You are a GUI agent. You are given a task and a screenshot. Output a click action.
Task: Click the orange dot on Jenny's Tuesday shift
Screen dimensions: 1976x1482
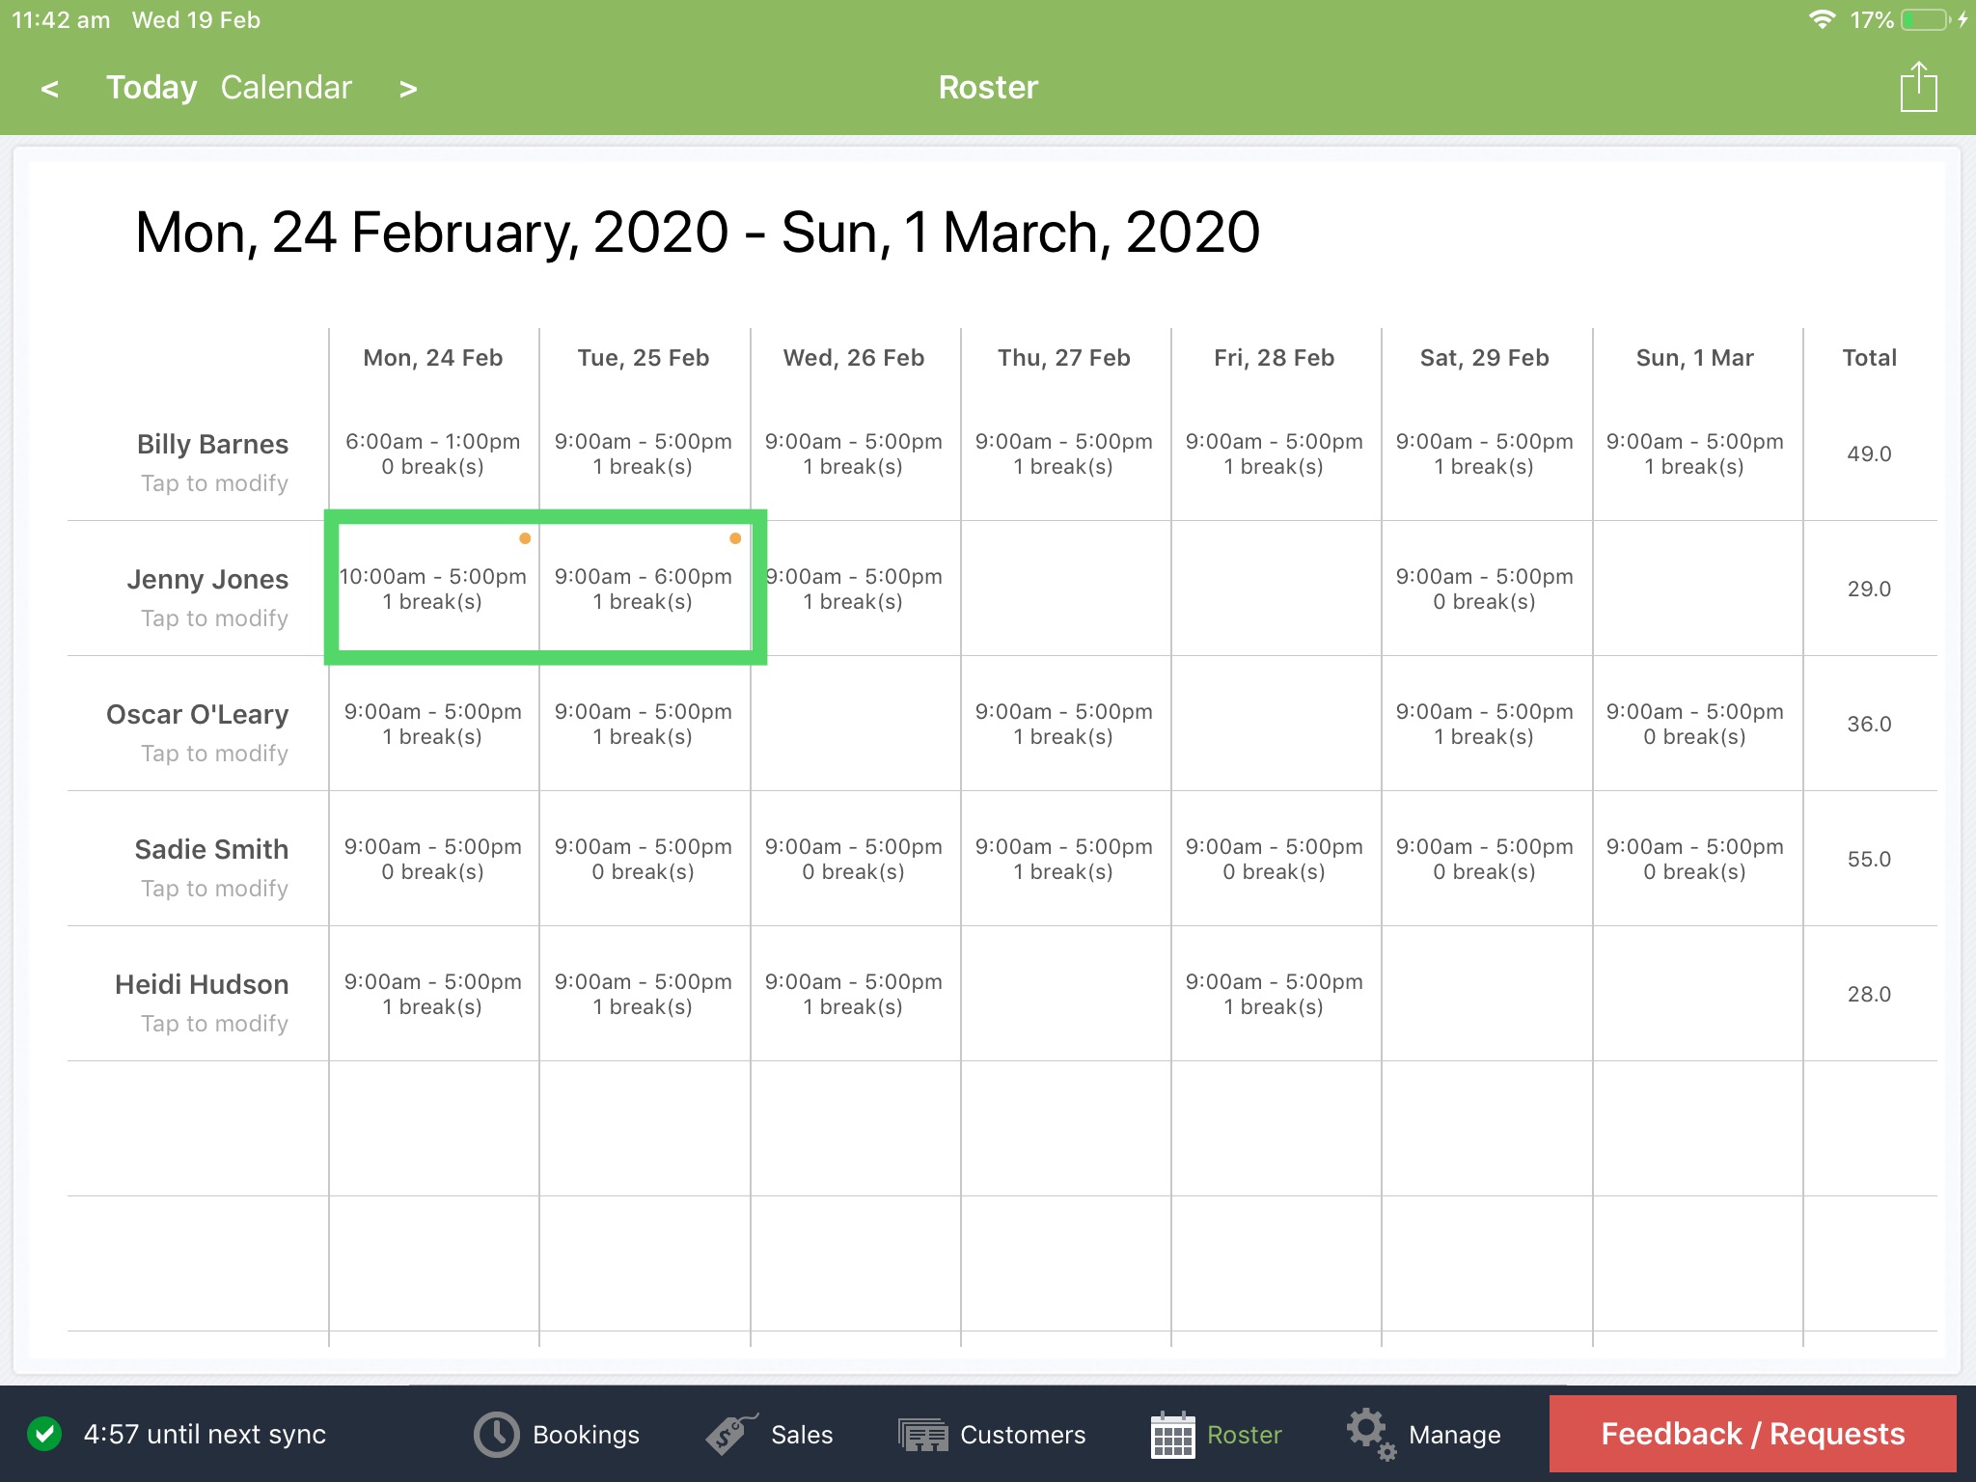[735, 540]
